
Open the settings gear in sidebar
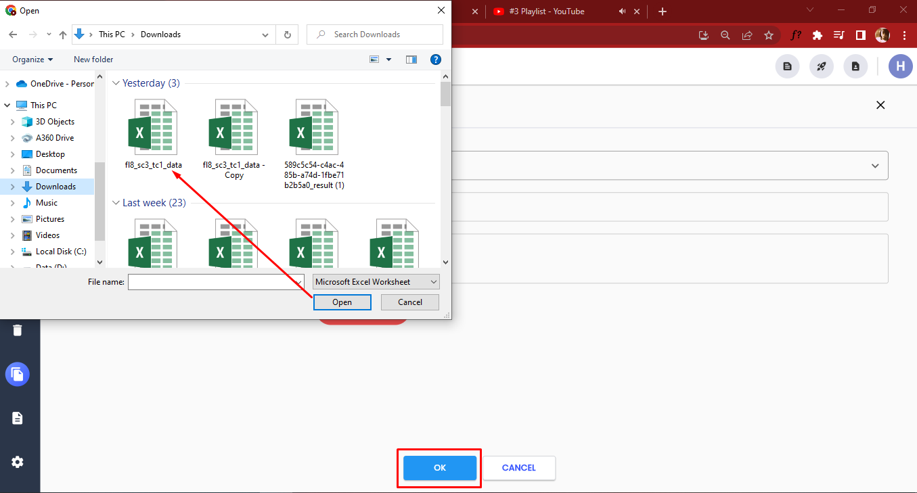tap(18, 462)
